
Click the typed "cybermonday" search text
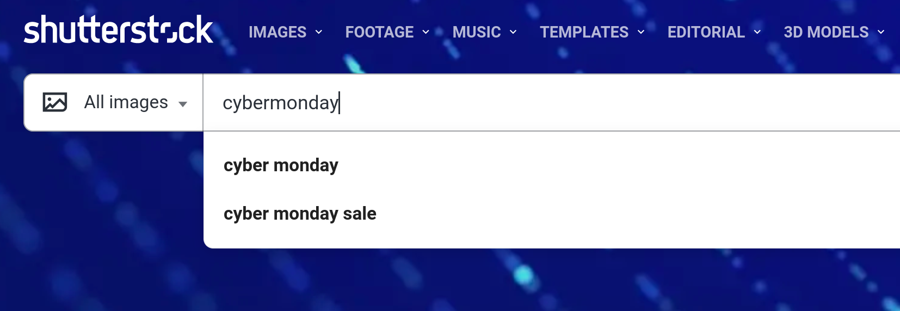[280, 103]
